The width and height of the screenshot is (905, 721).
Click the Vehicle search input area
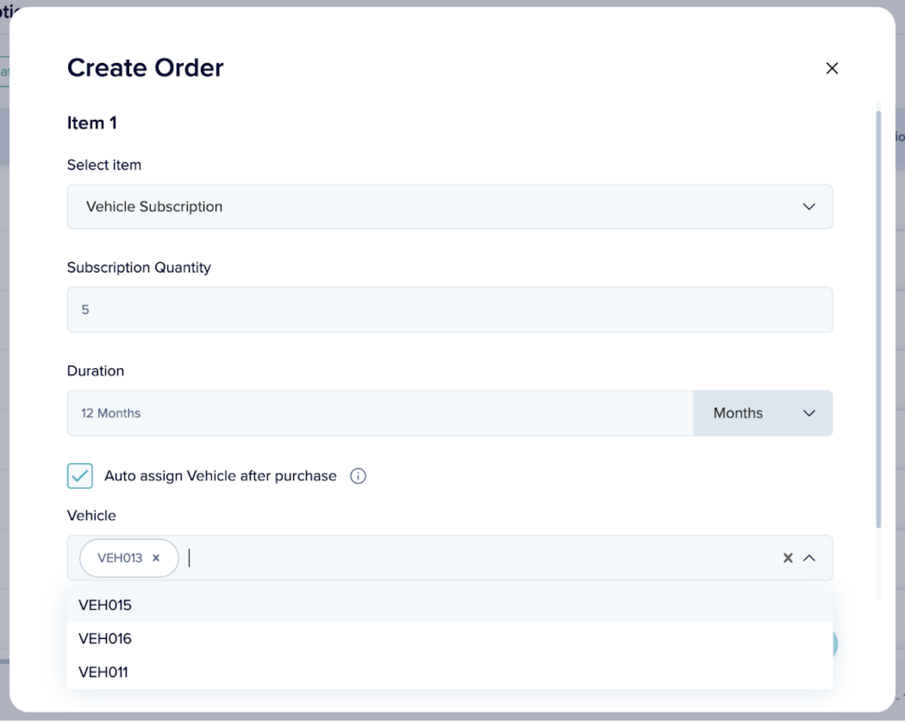click(x=474, y=558)
